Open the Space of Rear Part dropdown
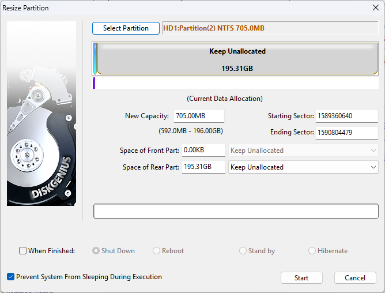 [303, 167]
